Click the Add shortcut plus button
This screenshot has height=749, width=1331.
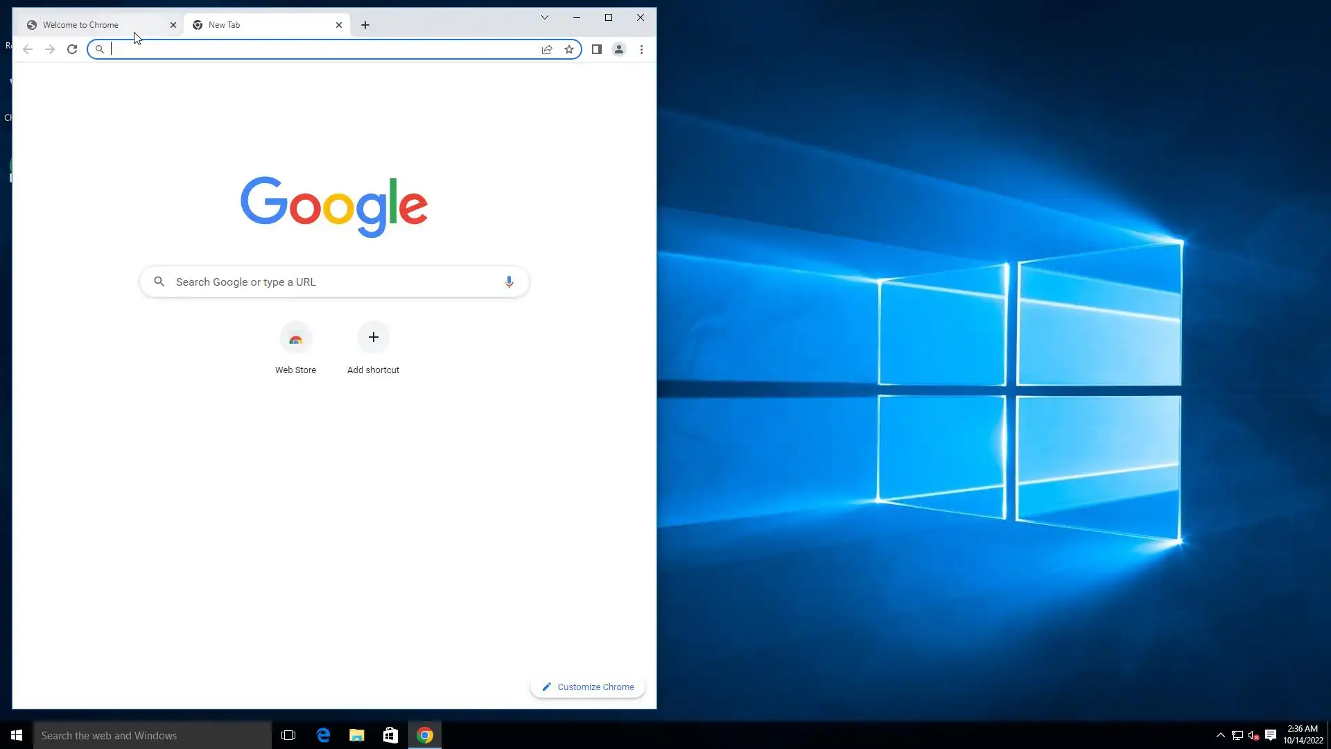click(374, 338)
